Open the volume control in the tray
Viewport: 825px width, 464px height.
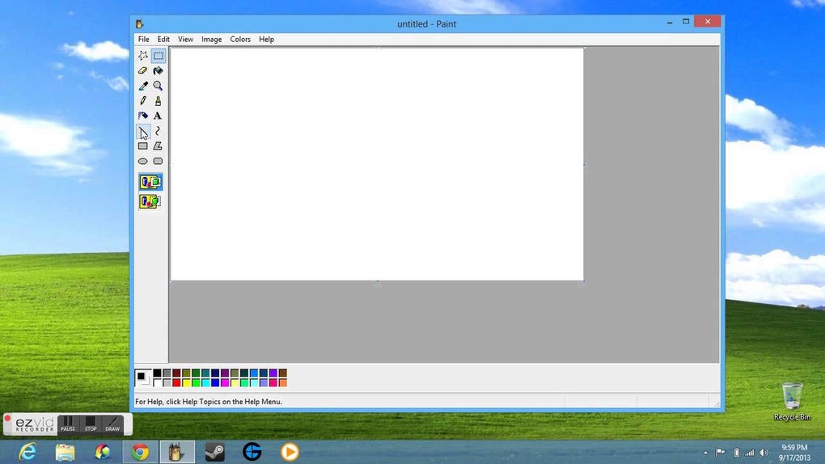(x=764, y=453)
